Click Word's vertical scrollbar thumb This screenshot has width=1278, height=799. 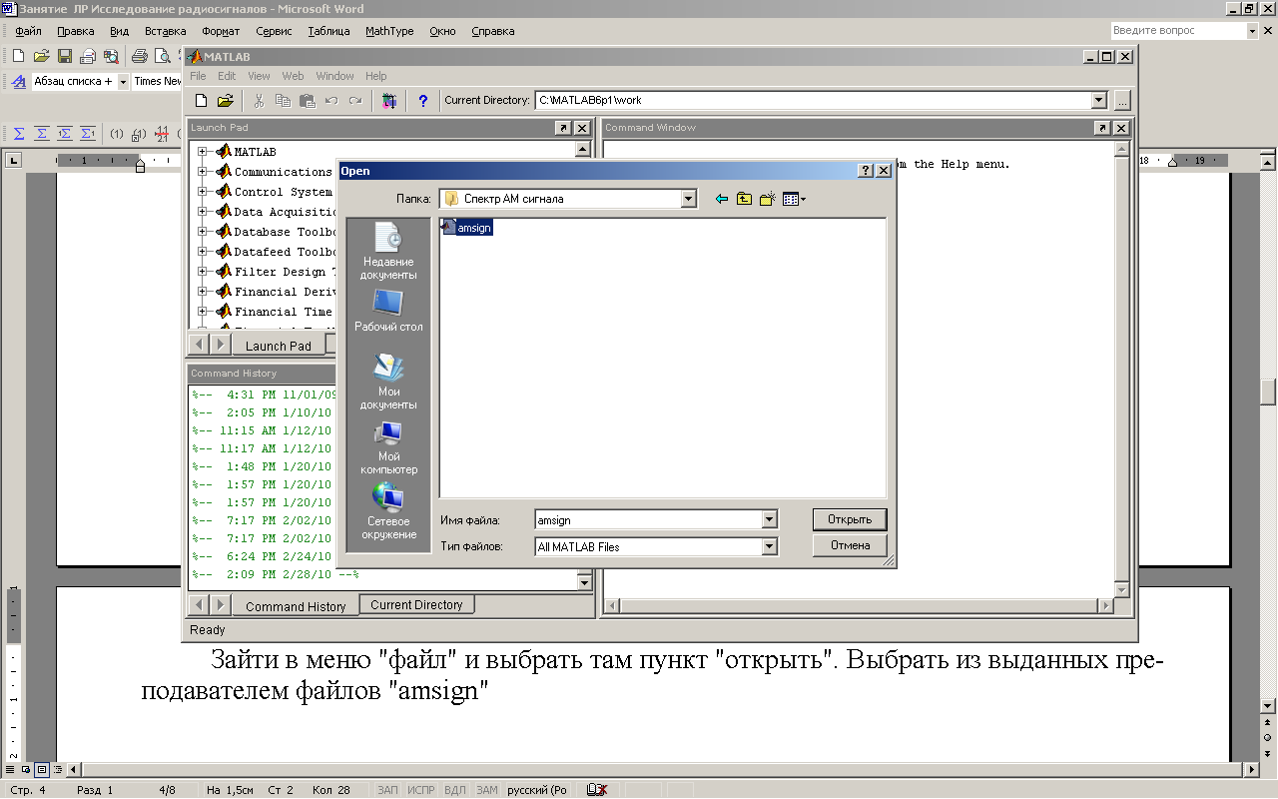tap(1268, 391)
